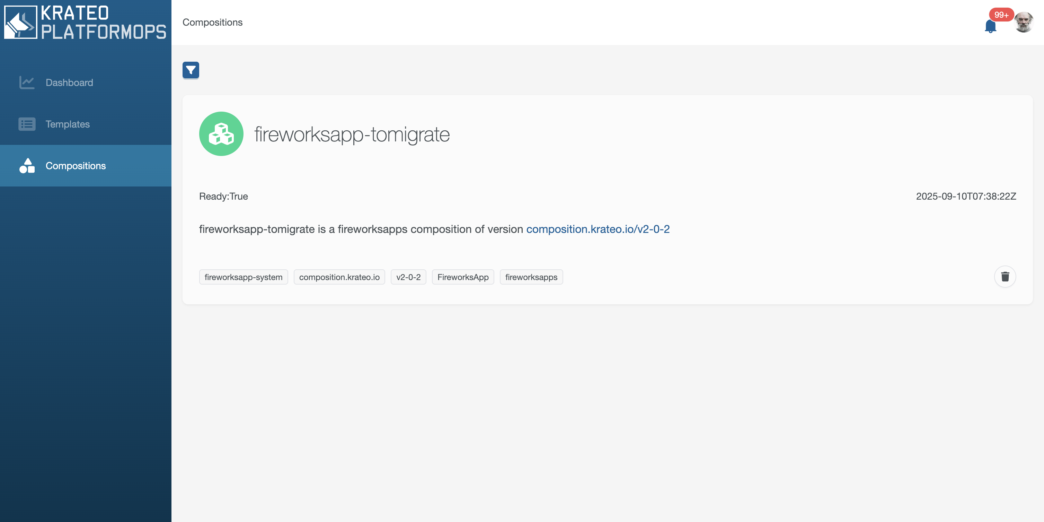Click the fireworksapp-system tag

click(x=243, y=277)
